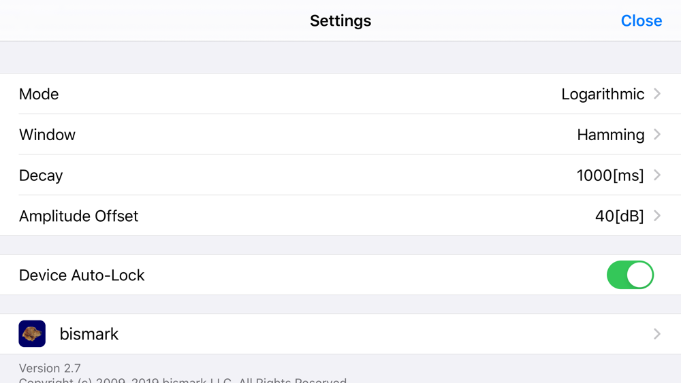
Task: Toggle the Device Auto-Lock switch
Action: [630, 275]
